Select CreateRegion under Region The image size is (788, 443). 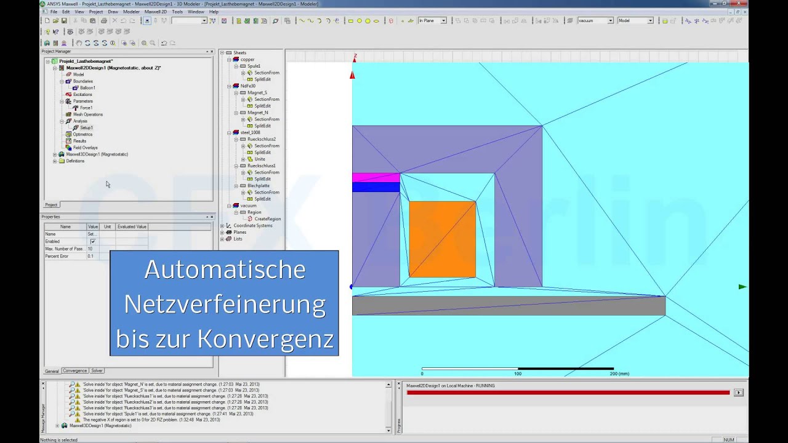coord(268,219)
